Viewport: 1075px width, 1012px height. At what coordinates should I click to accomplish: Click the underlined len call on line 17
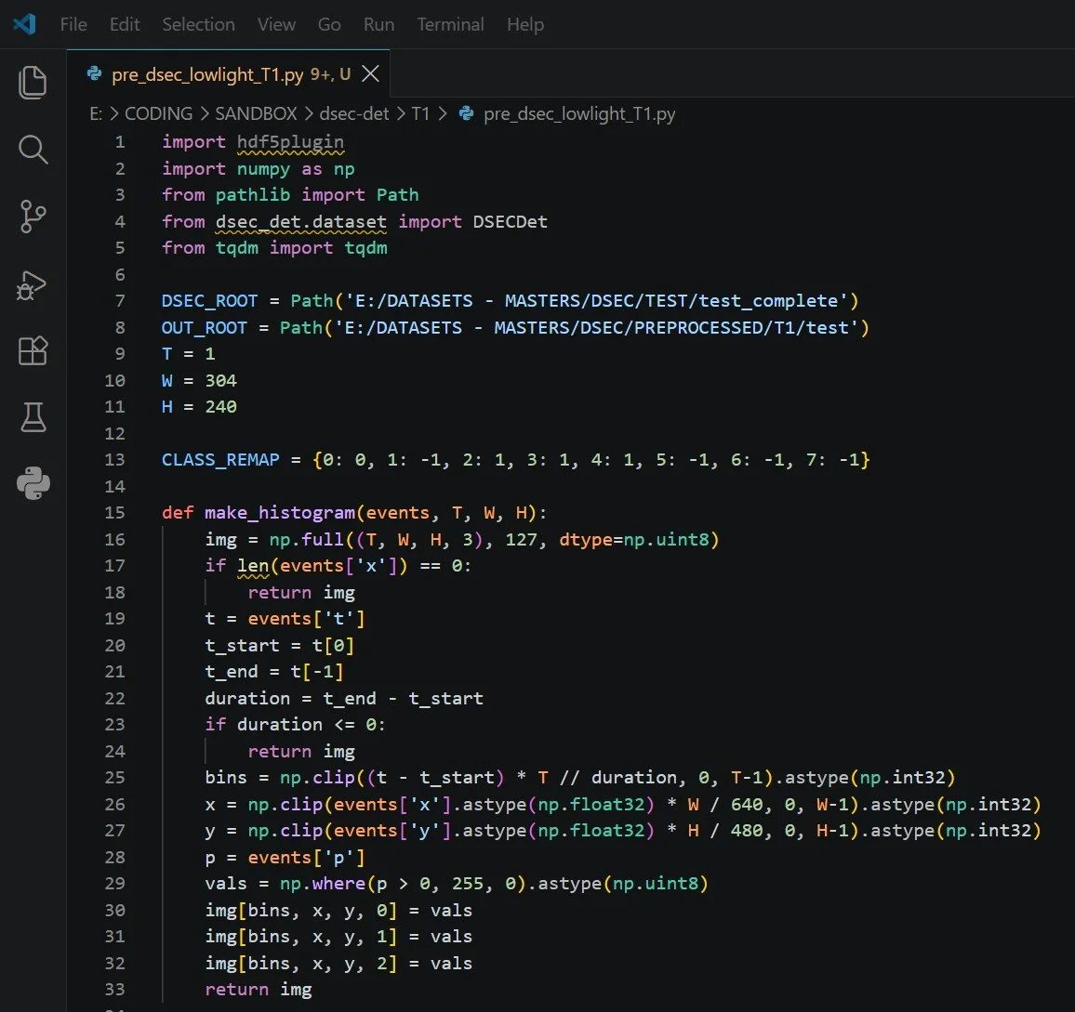click(x=253, y=566)
